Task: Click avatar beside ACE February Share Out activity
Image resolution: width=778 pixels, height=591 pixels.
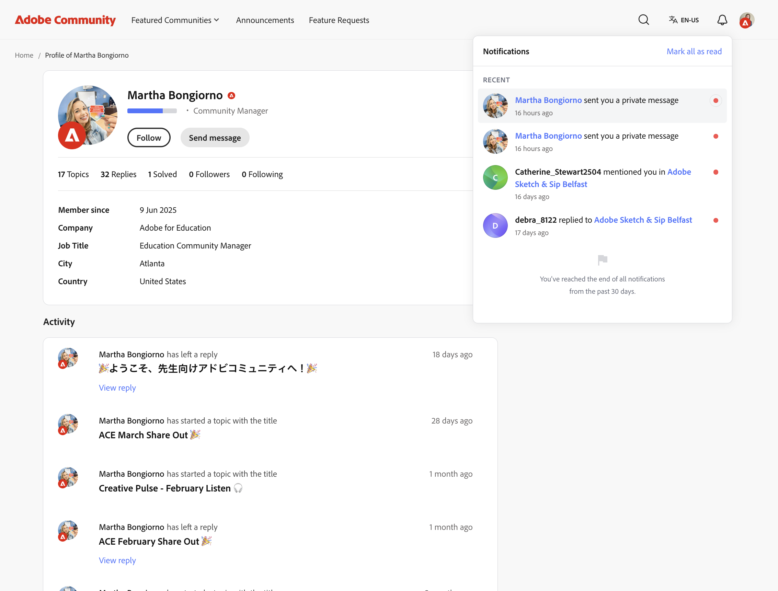Action: pyautogui.click(x=68, y=531)
